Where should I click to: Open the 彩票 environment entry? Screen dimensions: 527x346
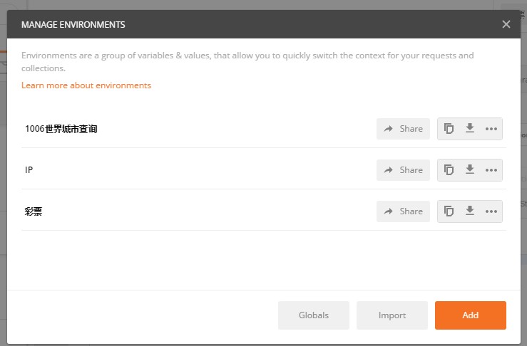(x=34, y=211)
